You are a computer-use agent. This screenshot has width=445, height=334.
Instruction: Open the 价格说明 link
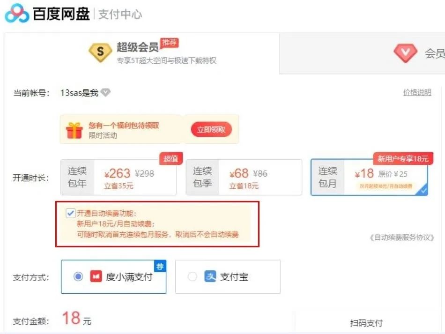[417, 92]
